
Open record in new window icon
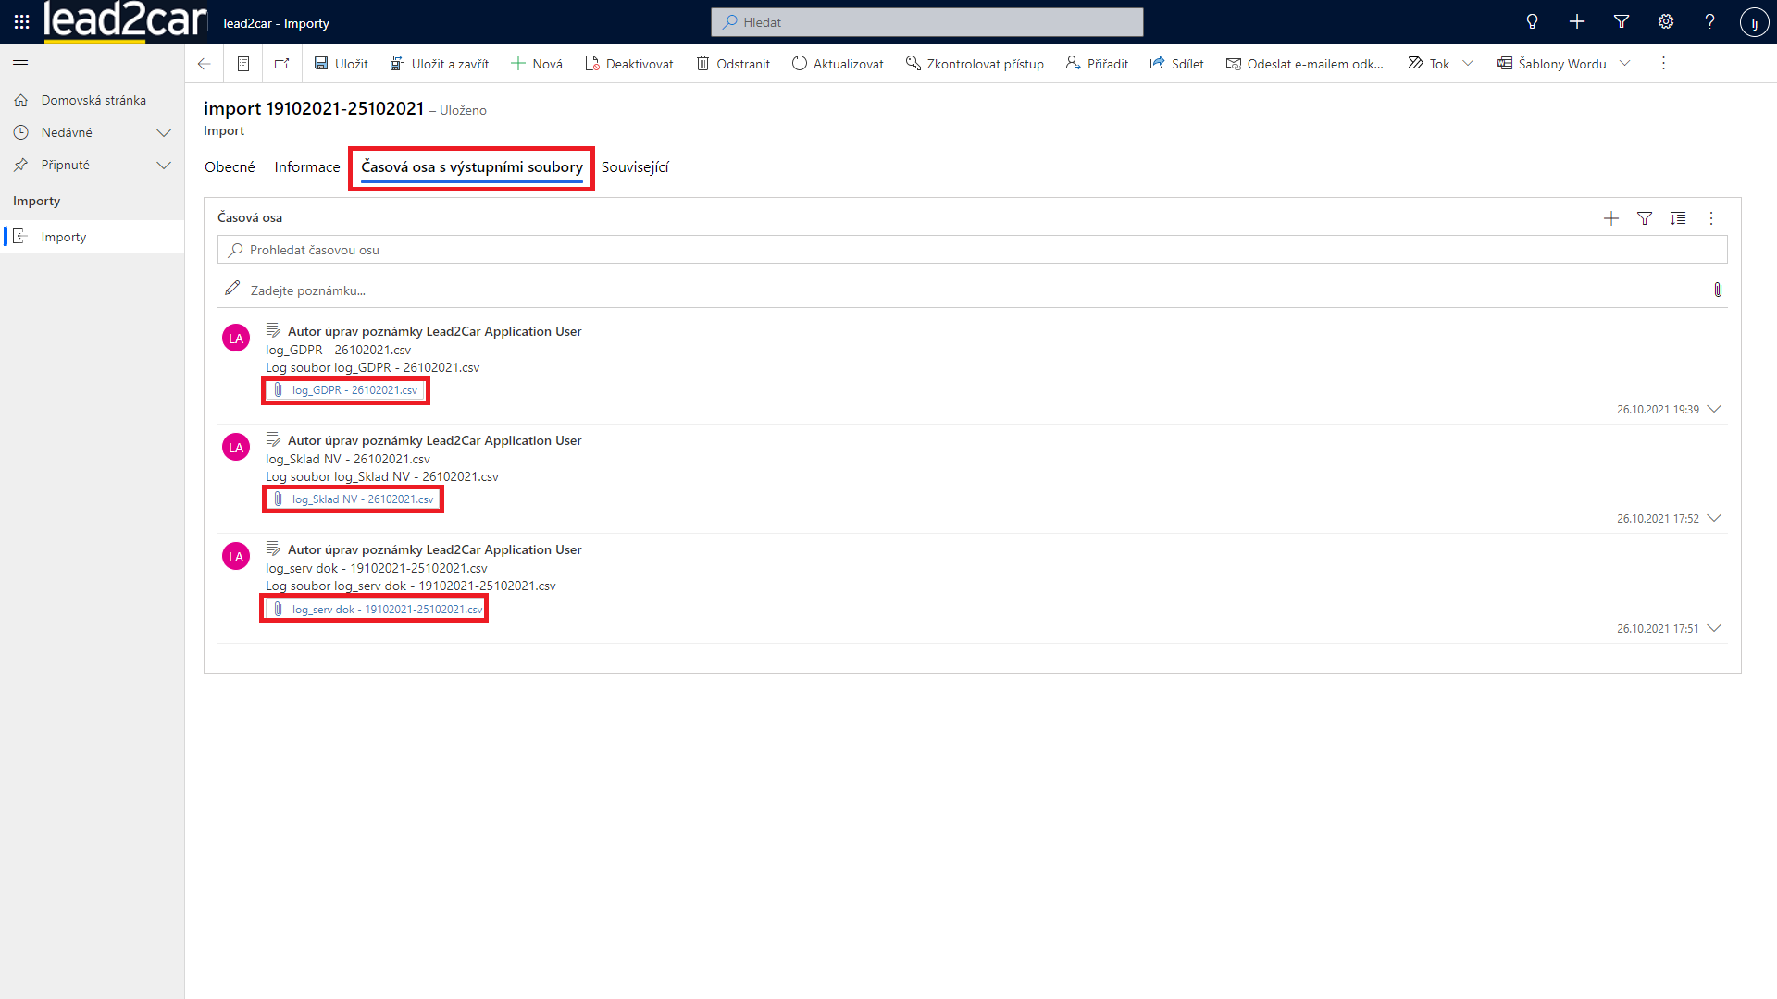[x=281, y=64]
